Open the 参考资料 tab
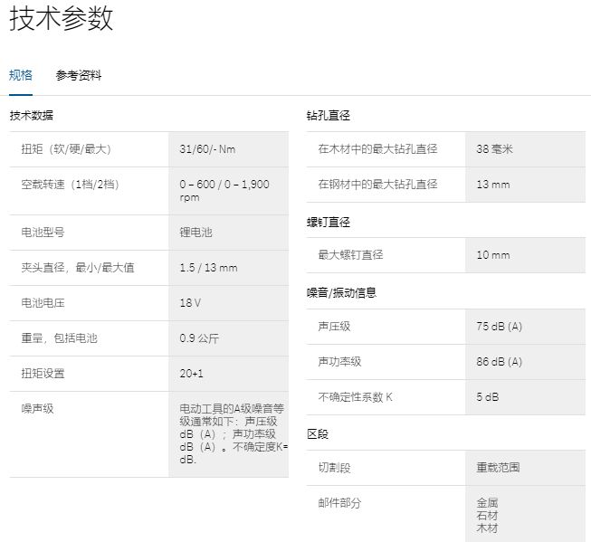591x542 pixels. [x=79, y=75]
